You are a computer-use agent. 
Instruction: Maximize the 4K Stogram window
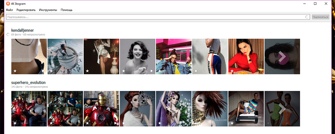pos(315,4)
